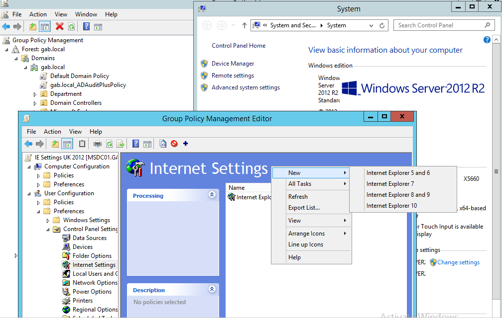Click the Refresh icon in Editor toolbar
502x318 pixels.
109,144
